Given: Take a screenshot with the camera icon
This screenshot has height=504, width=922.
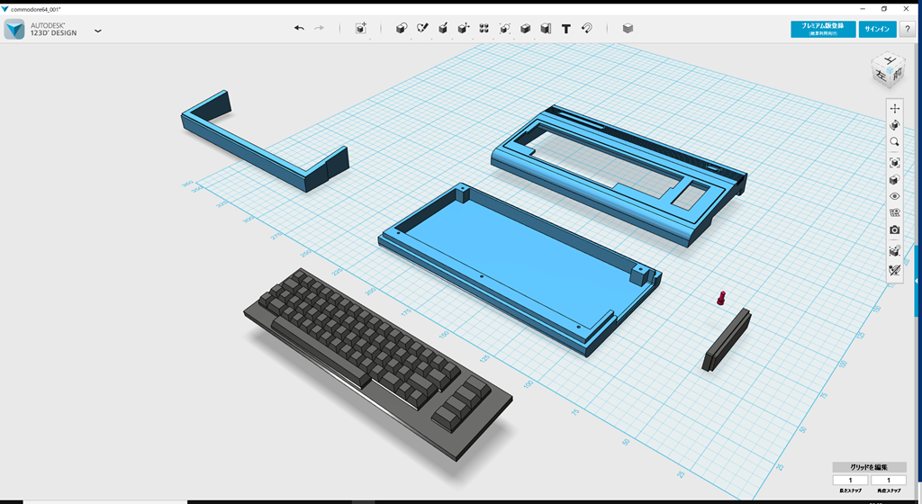Looking at the screenshot, I should tap(894, 230).
